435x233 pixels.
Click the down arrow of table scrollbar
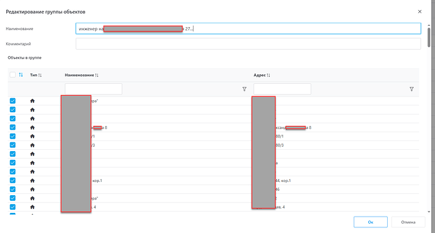[429, 212]
